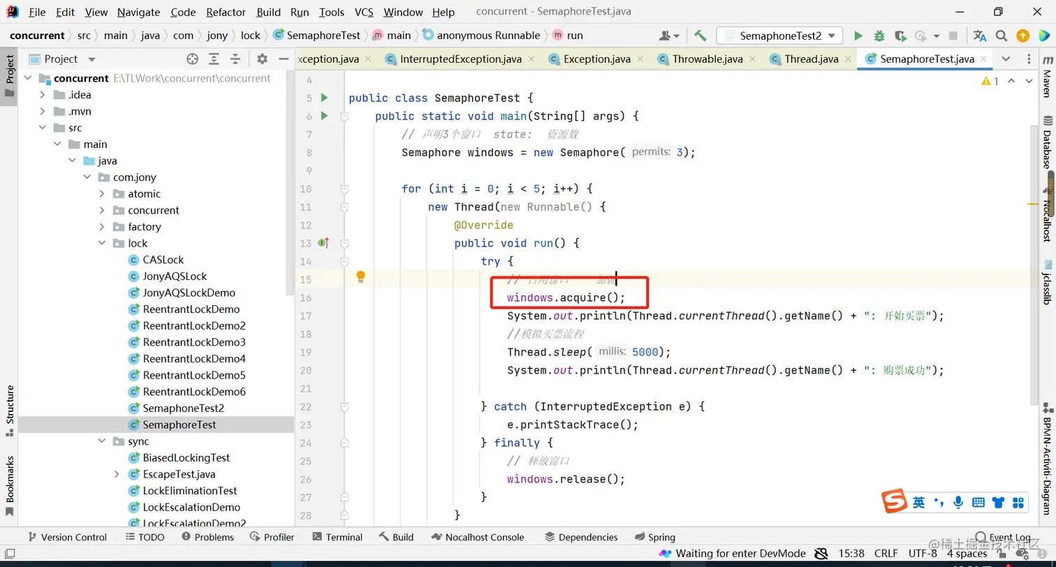Viewport: 1056px width, 567px height.
Task: Open the Terminal tool window
Action: [337, 537]
